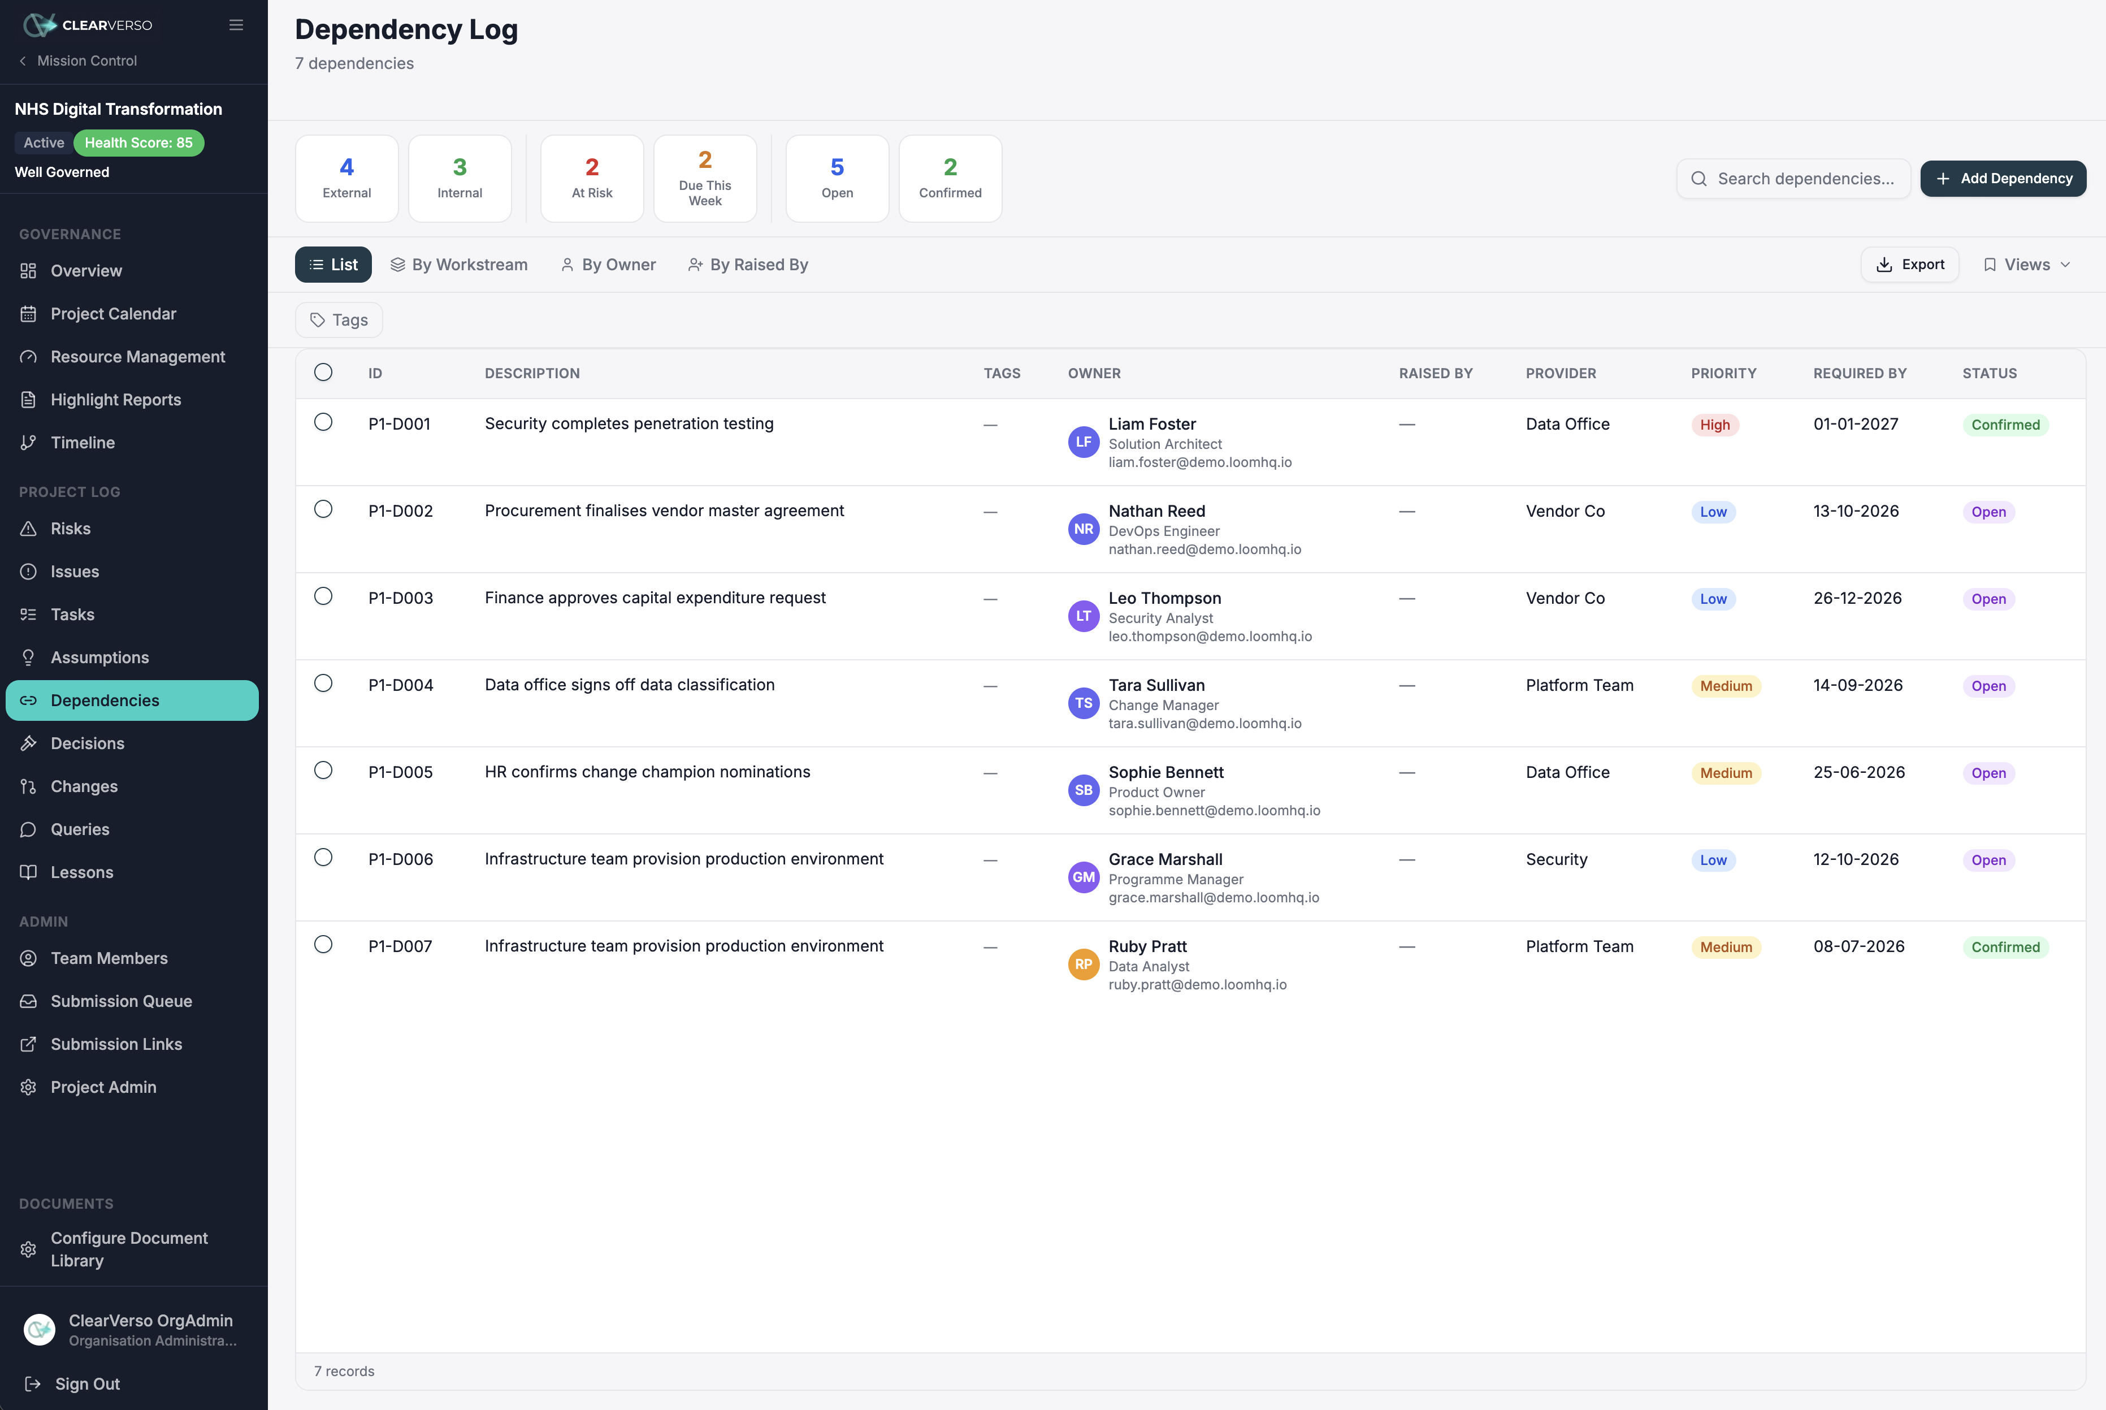Select row P1-D002 checkbox
The image size is (2106, 1410).
323,510
